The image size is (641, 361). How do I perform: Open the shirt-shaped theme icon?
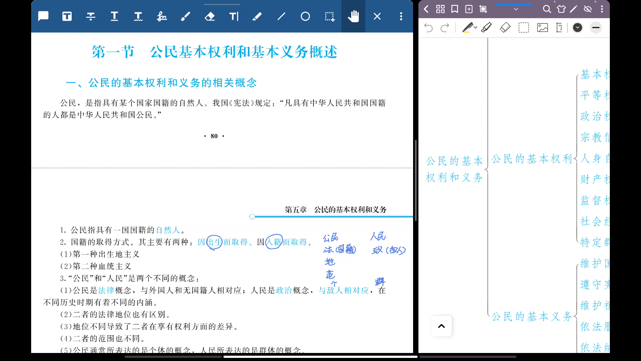561,9
